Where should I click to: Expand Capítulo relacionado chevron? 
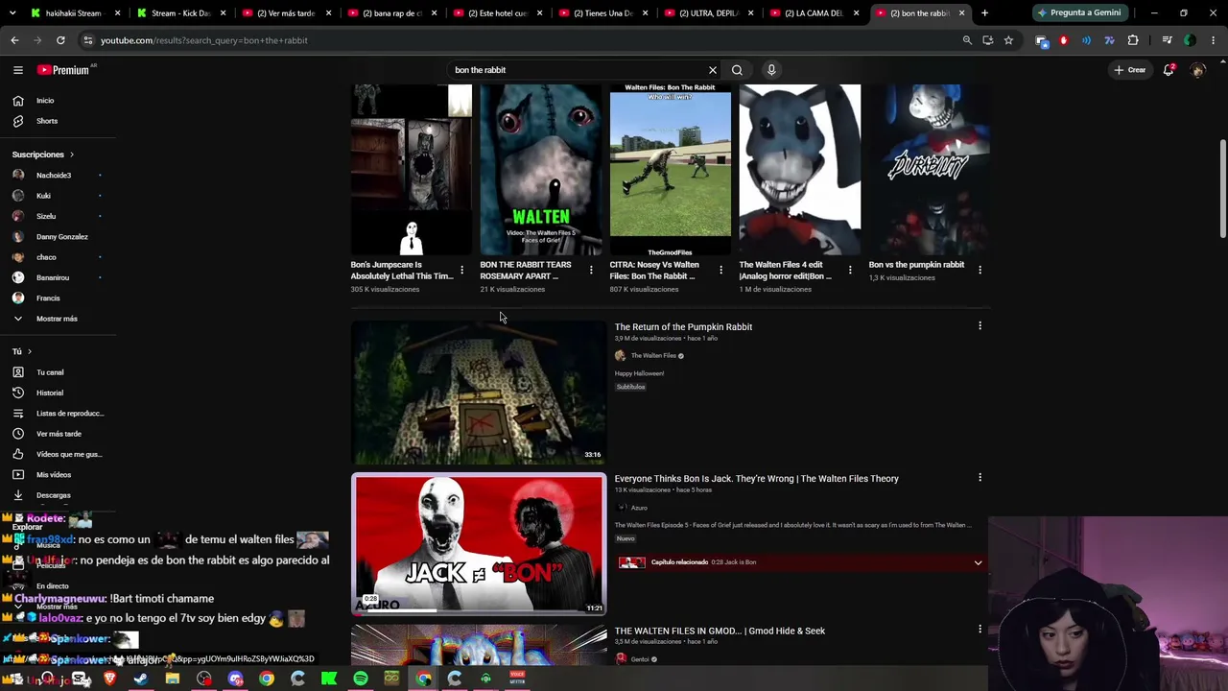coord(978,562)
